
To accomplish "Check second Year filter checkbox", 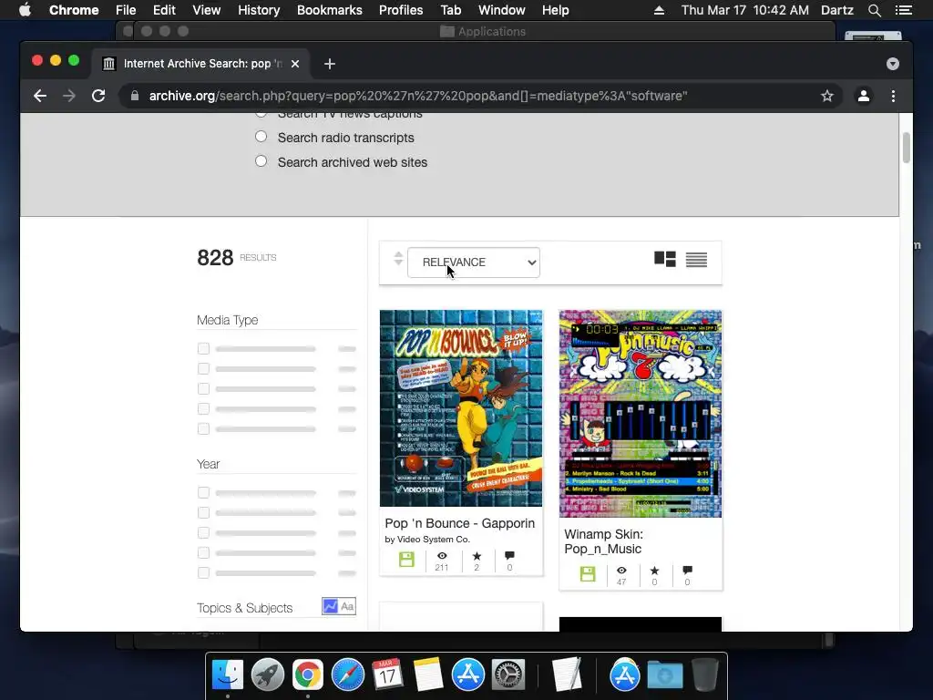I will click(203, 512).
